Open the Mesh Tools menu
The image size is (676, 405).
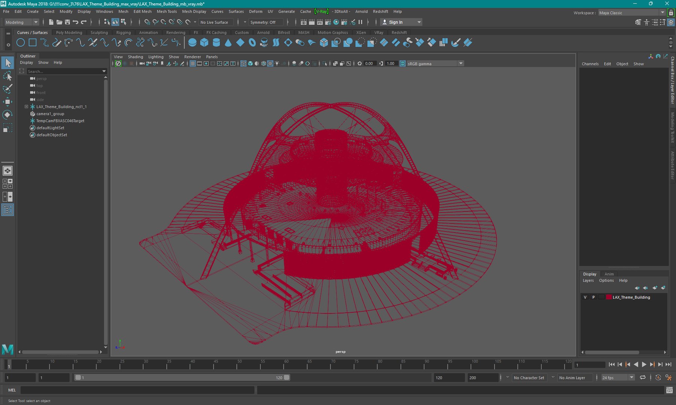(x=167, y=12)
